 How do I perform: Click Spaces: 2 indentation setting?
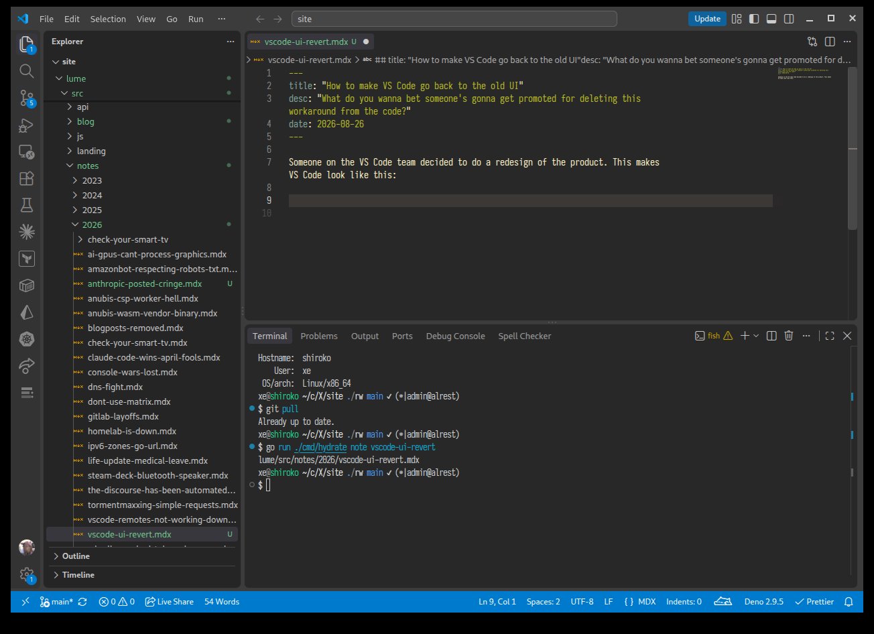544,602
